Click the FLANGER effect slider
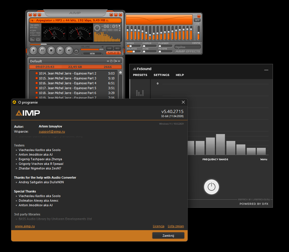 (x=165, y=46)
